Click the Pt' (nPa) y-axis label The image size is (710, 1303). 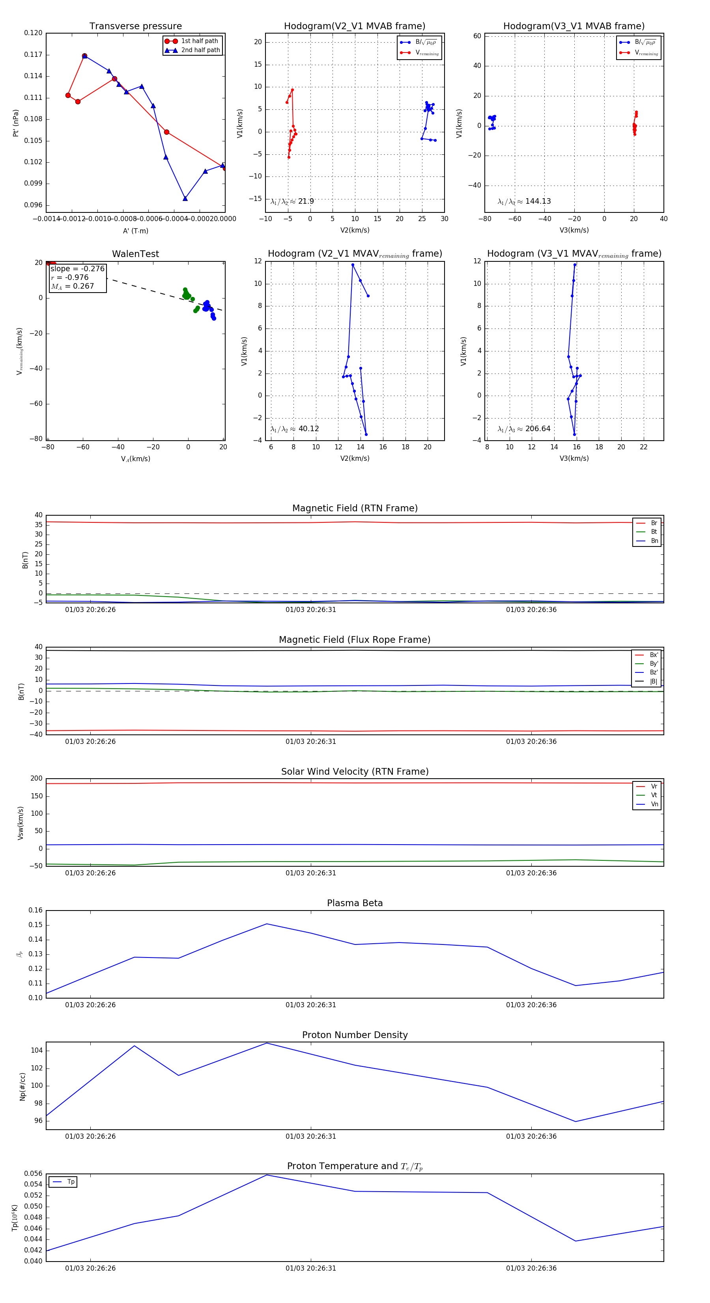tap(16, 123)
